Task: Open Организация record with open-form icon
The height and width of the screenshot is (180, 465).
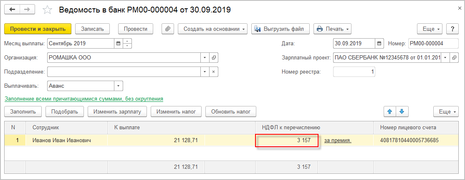Action: [x=213, y=58]
